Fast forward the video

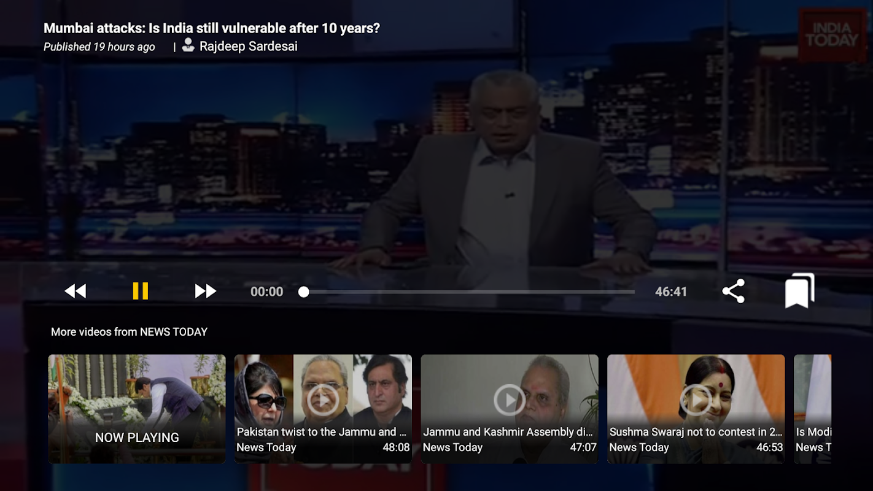click(x=206, y=291)
